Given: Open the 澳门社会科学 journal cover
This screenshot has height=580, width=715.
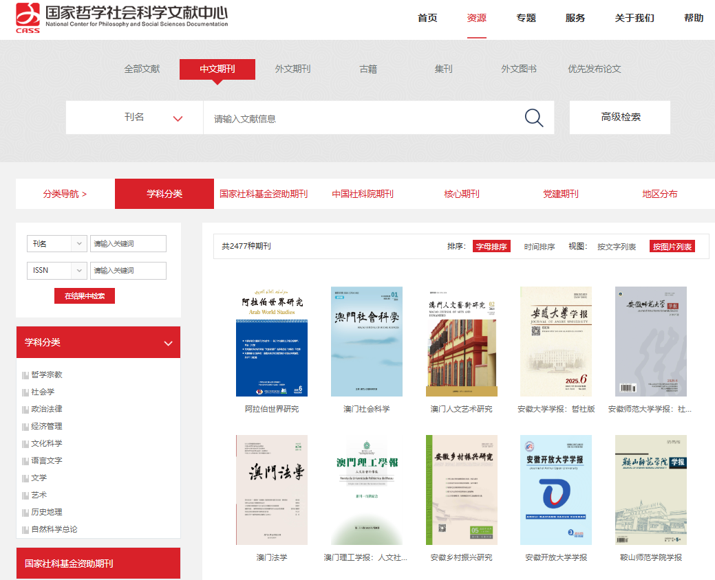Looking at the screenshot, I should 366,342.
